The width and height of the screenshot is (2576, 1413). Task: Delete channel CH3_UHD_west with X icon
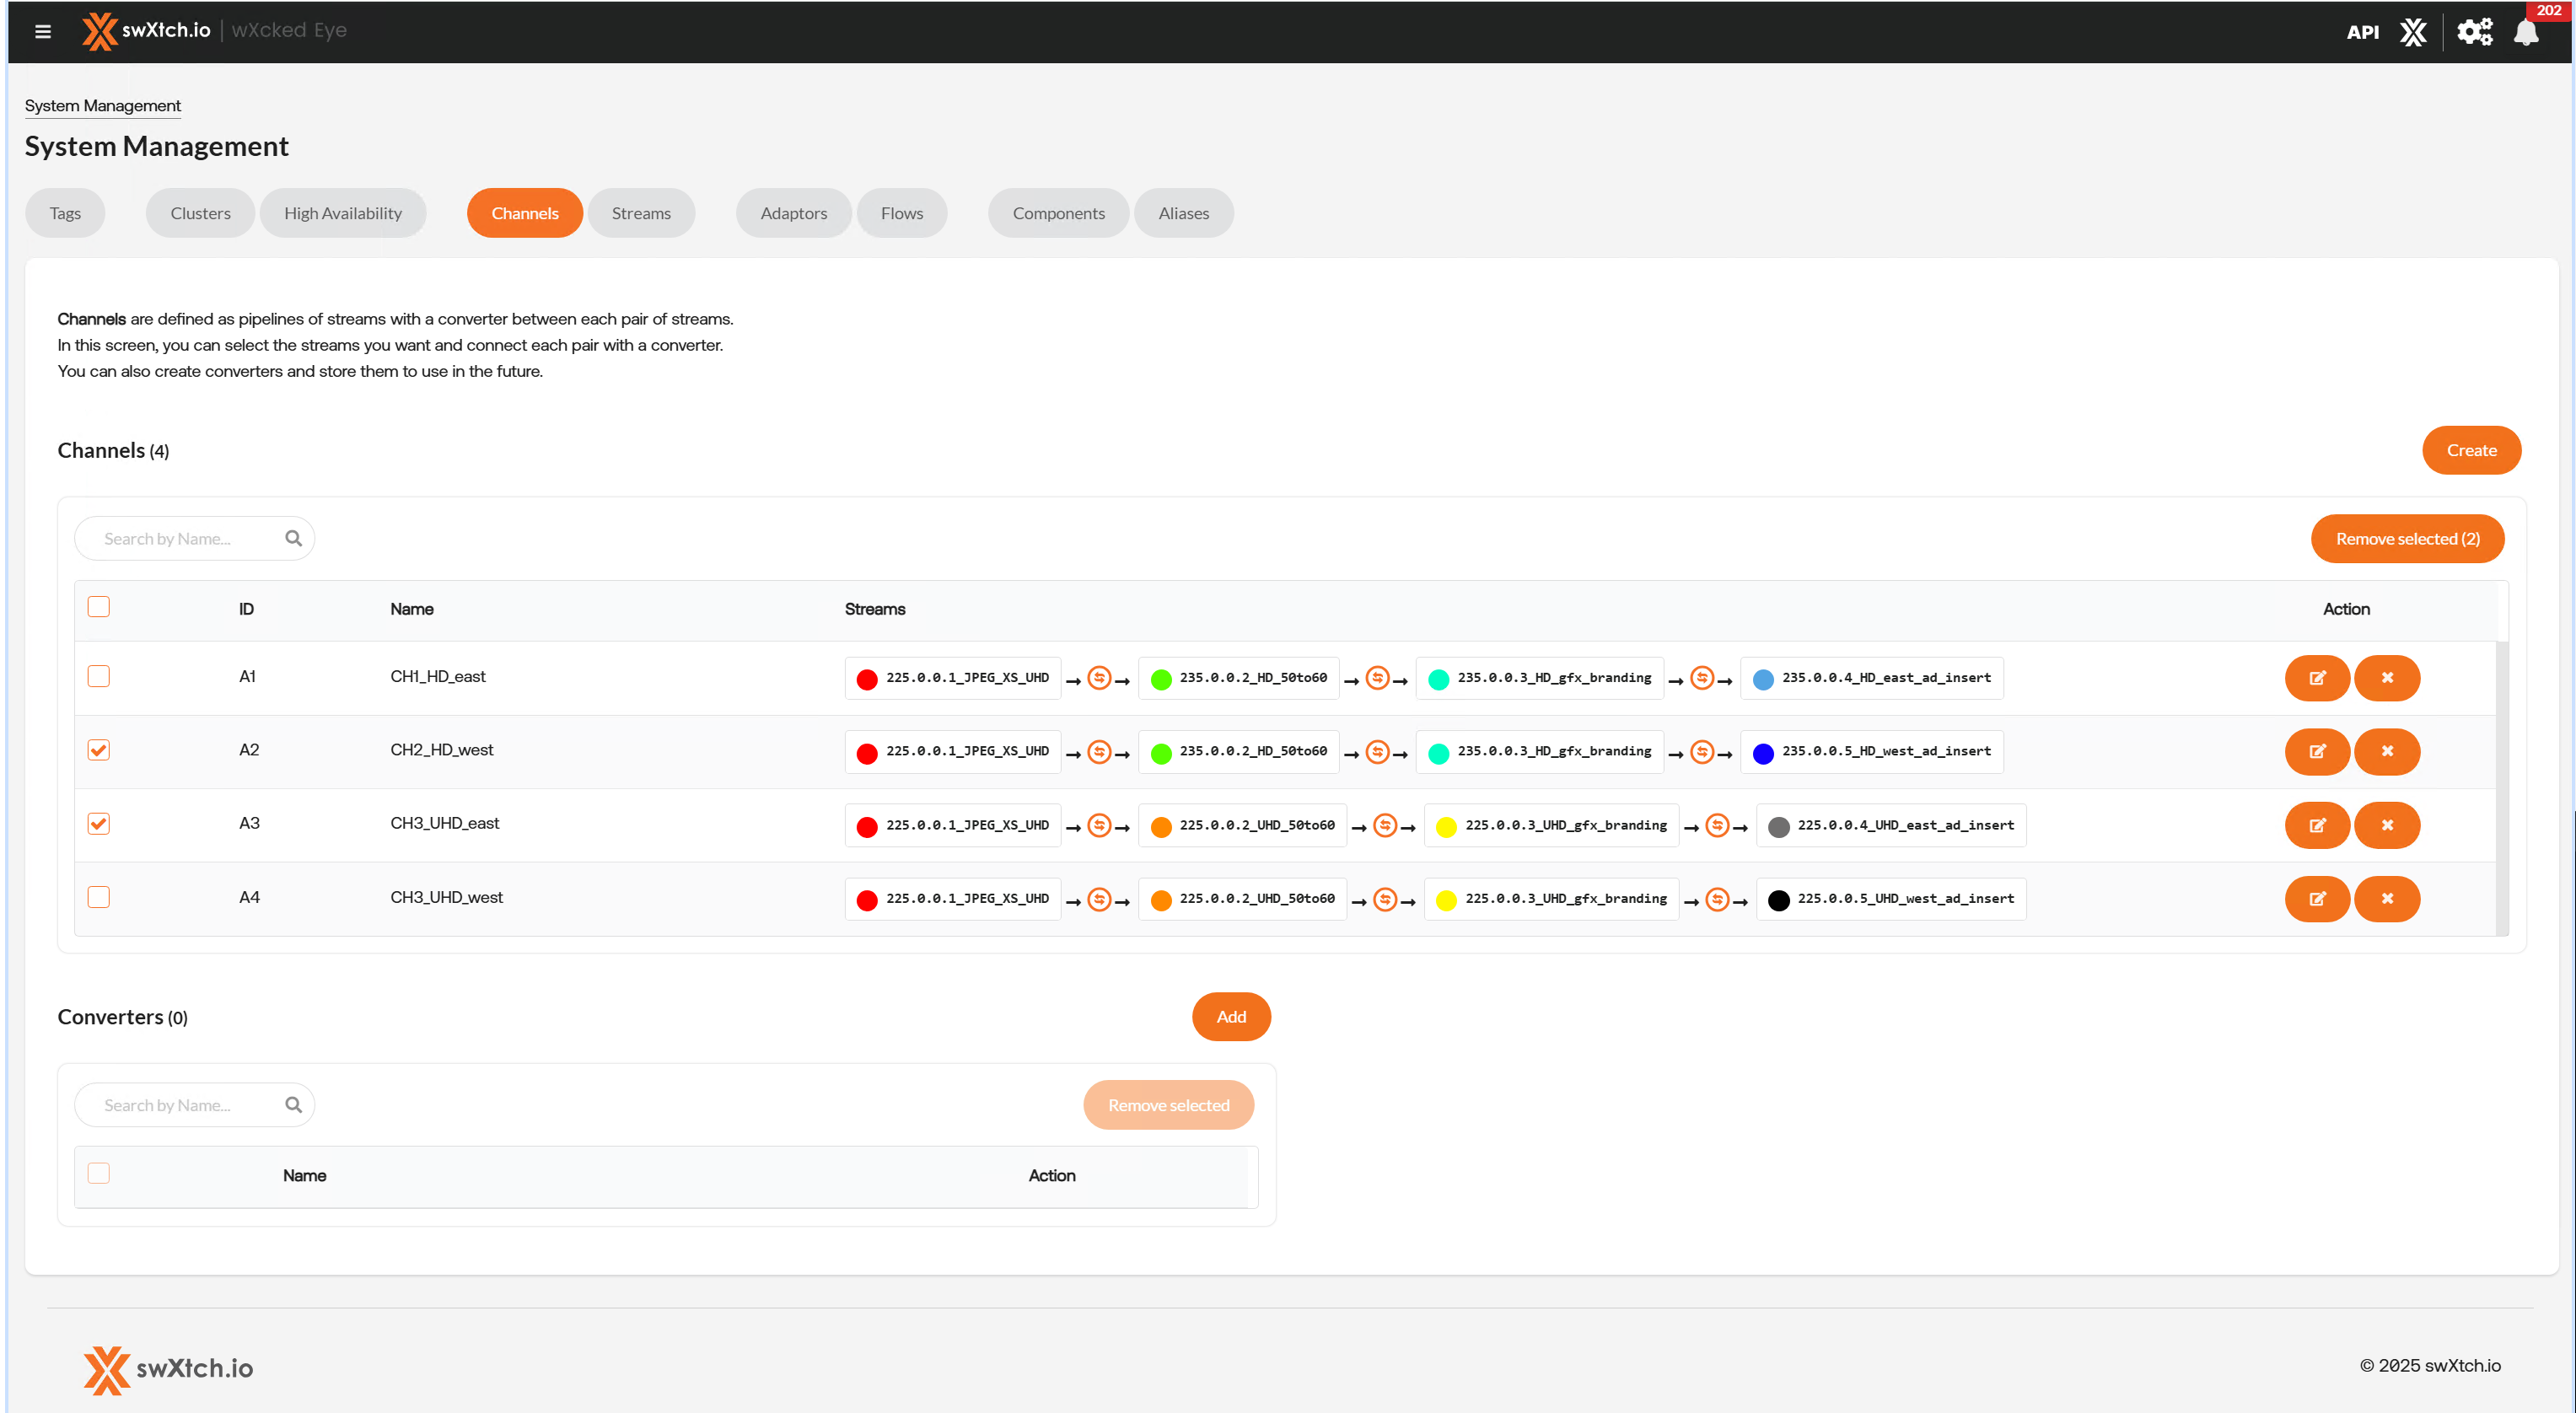(2386, 898)
